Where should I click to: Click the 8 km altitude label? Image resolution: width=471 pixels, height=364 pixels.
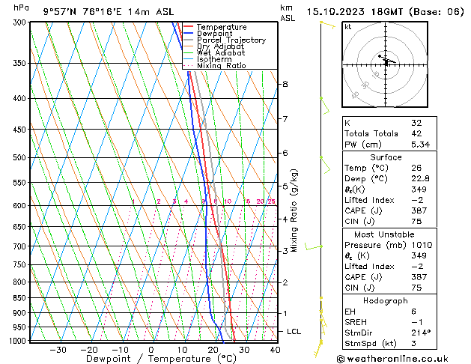[x=285, y=84]
